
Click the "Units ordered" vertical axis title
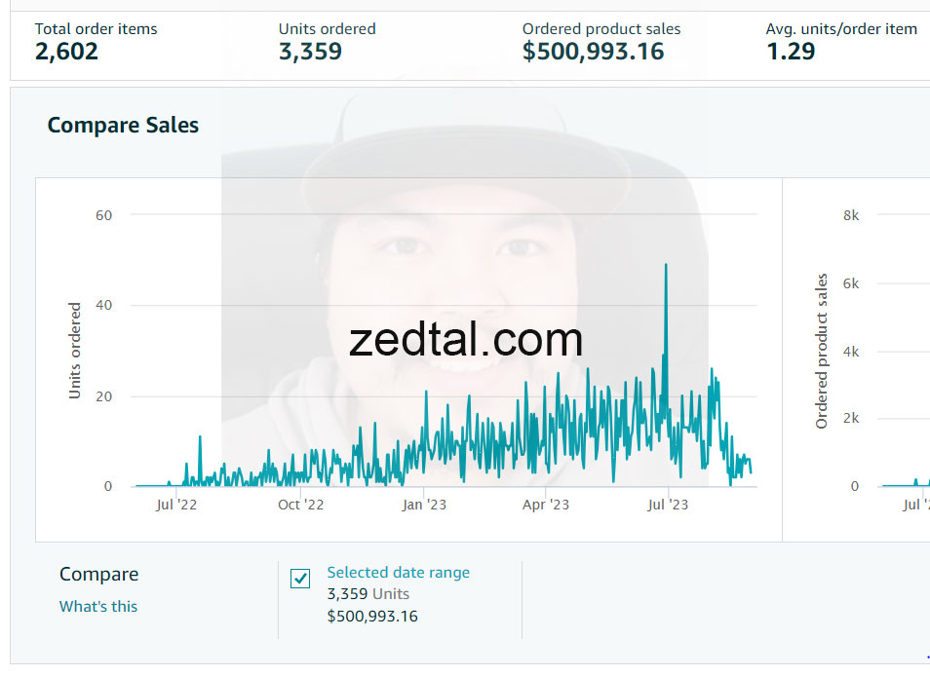[75, 351]
